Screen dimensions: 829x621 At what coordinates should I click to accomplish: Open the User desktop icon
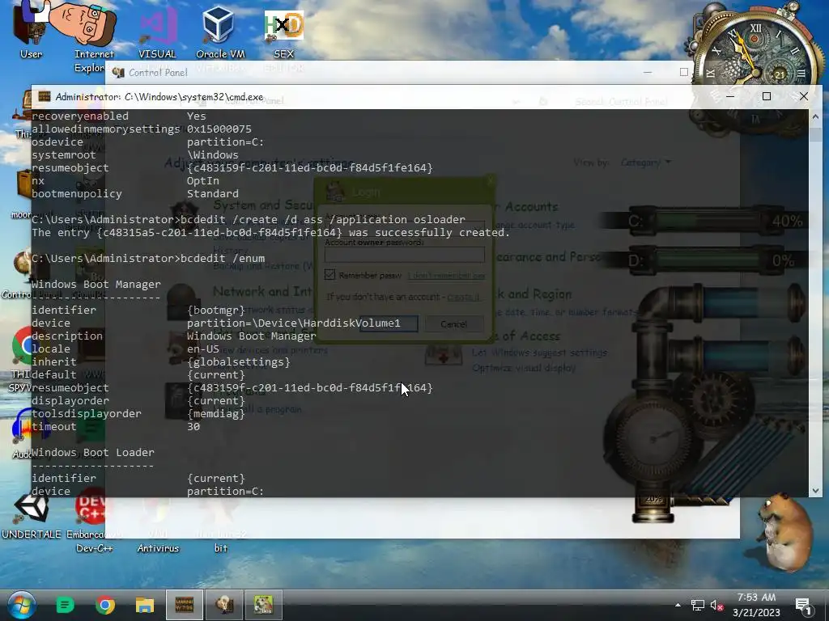click(31, 31)
